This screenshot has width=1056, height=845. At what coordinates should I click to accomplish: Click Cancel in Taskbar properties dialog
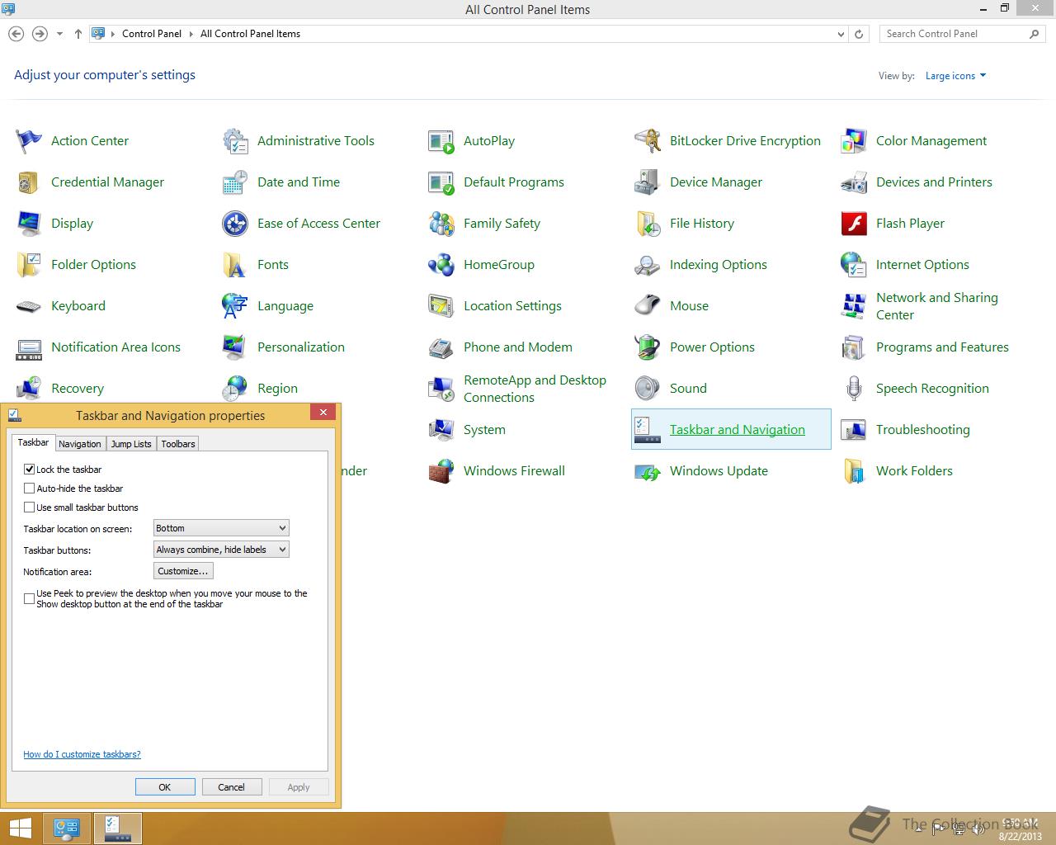[232, 787]
